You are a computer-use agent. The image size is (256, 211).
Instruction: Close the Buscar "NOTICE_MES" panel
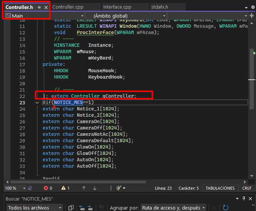(250, 199)
